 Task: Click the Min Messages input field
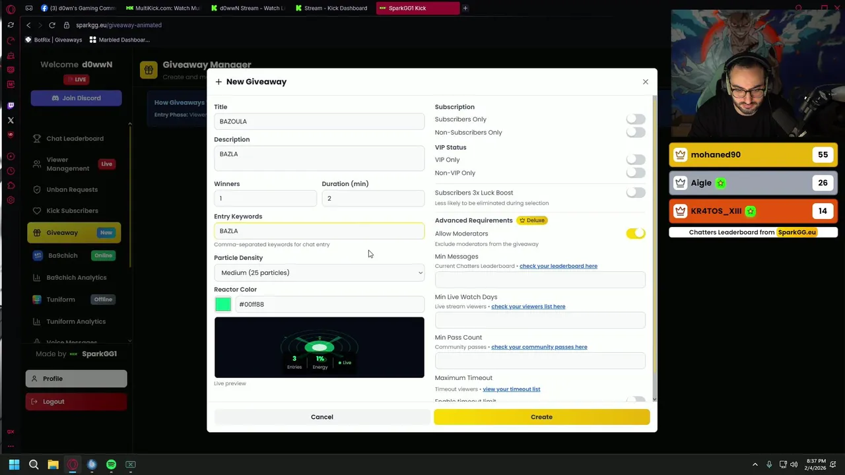point(540,280)
